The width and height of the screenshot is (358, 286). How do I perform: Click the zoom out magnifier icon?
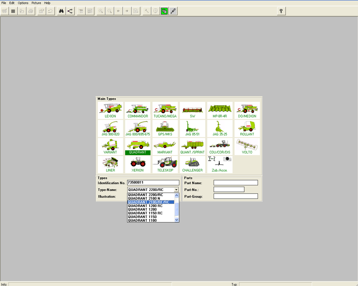point(109,11)
